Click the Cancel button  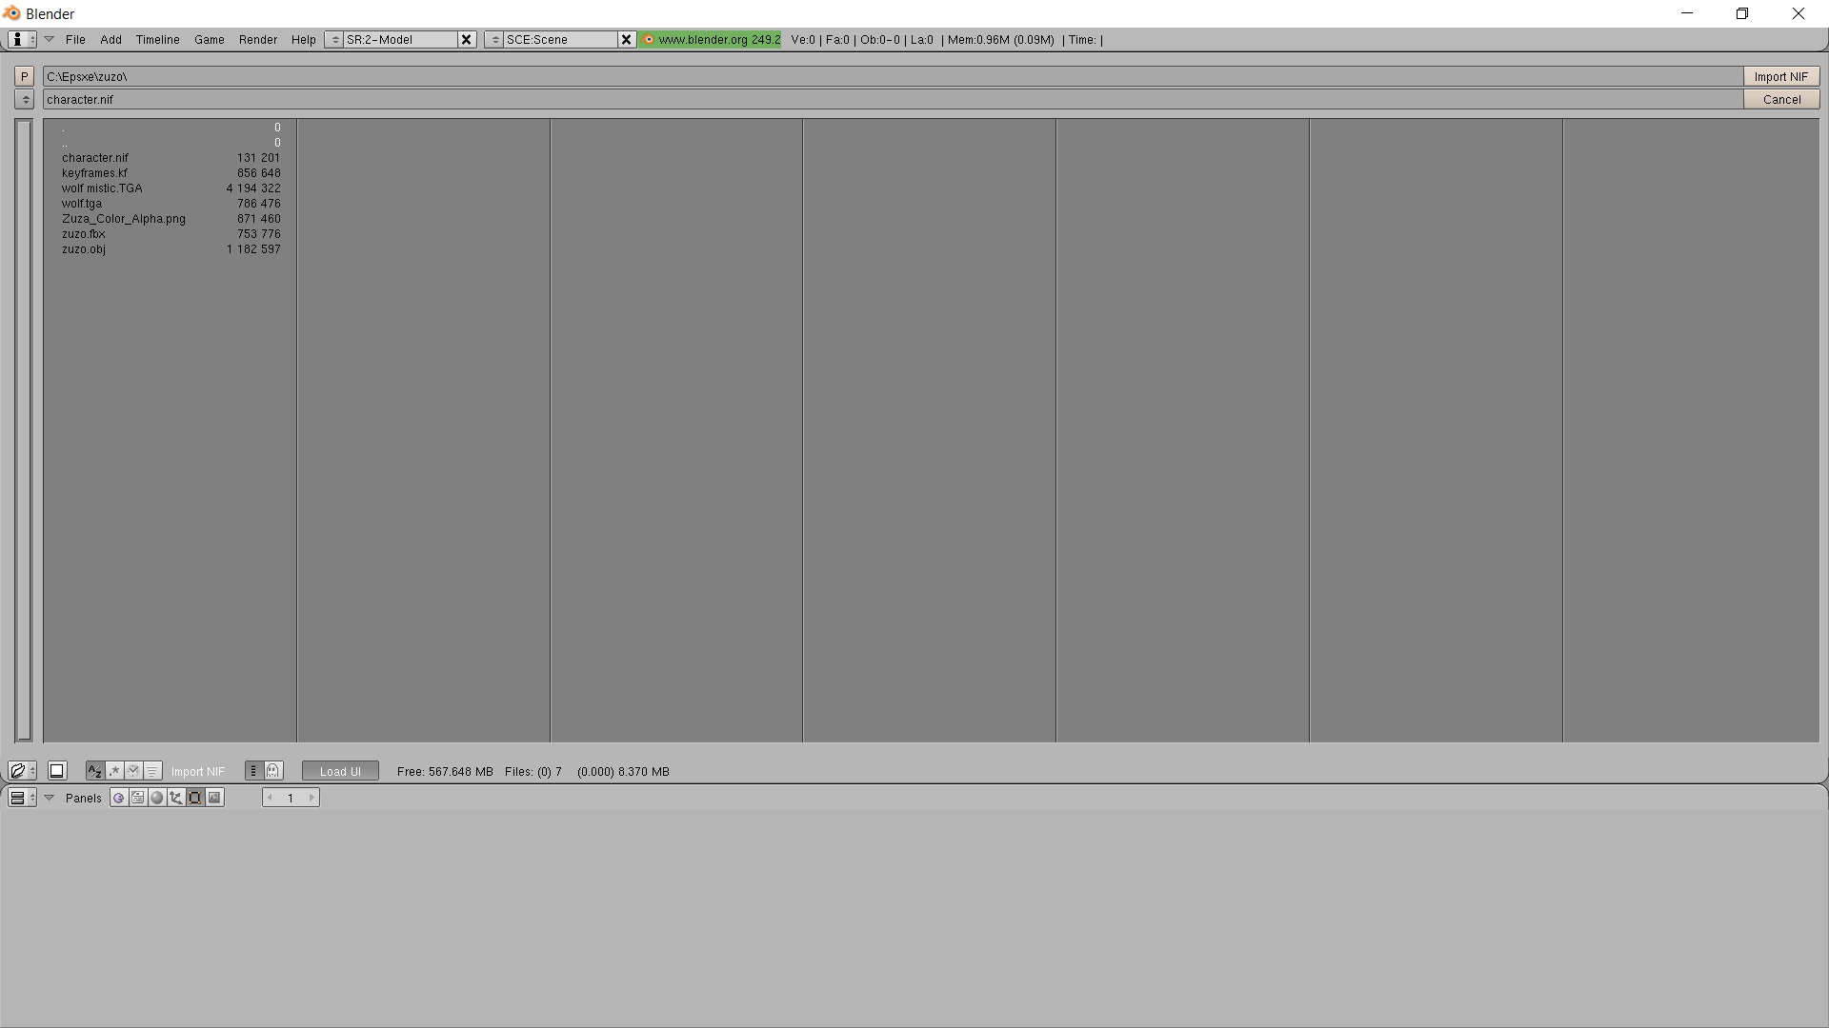(x=1781, y=99)
